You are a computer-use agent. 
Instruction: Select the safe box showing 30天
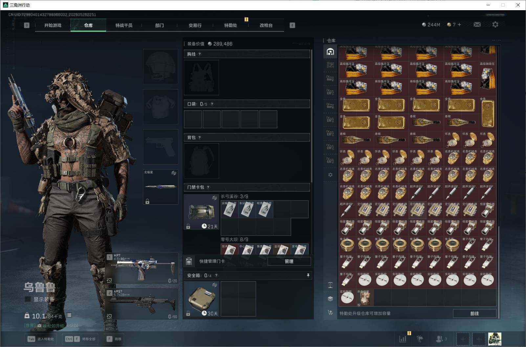pyautogui.click(x=201, y=299)
